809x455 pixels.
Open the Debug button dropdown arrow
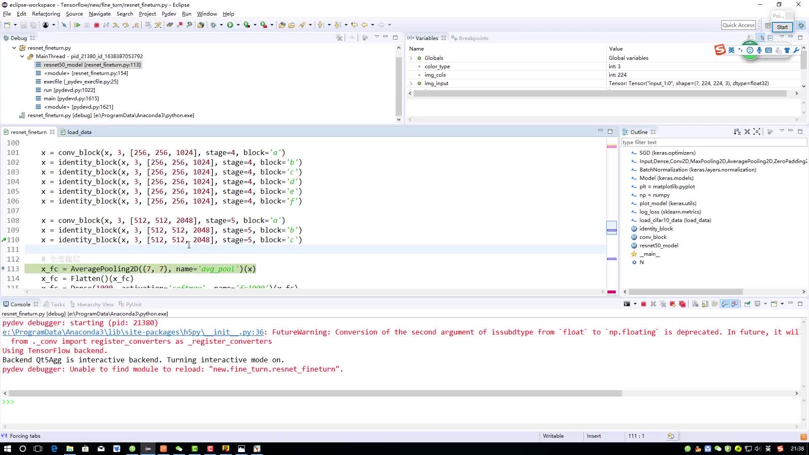click(x=221, y=25)
